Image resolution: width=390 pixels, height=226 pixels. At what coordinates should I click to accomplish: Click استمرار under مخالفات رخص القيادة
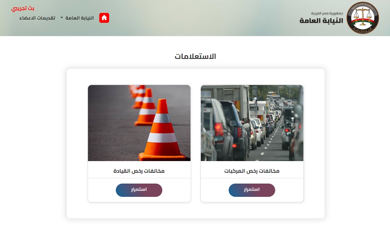[139, 190]
